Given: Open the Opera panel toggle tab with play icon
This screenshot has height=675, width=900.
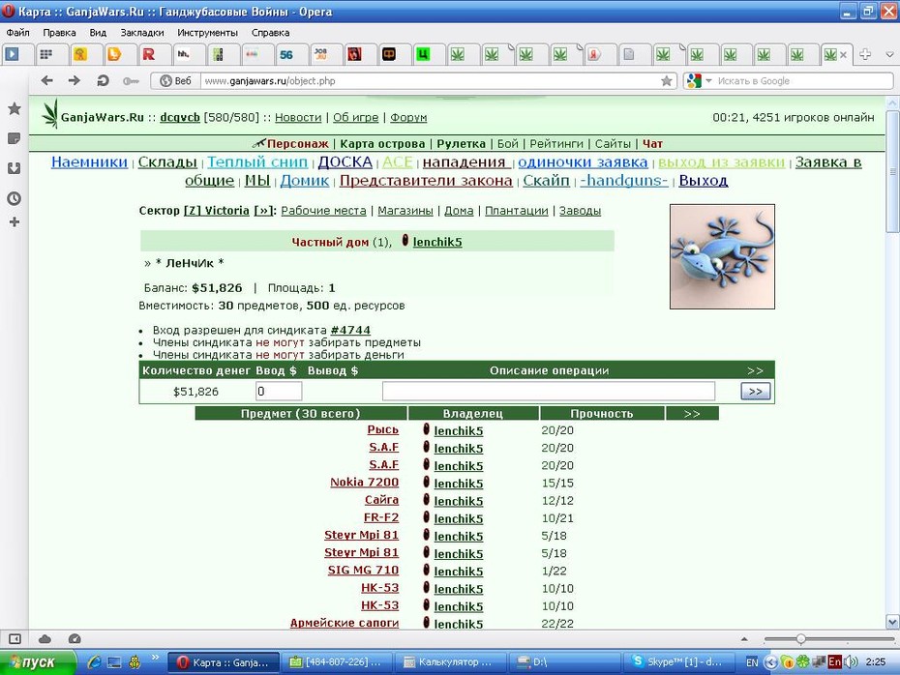Looking at the screenshot, I should pyautogui.click(x=12, y=54).
